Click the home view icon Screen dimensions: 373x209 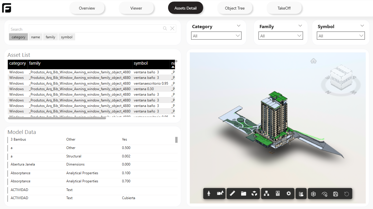tap(313, 61)
